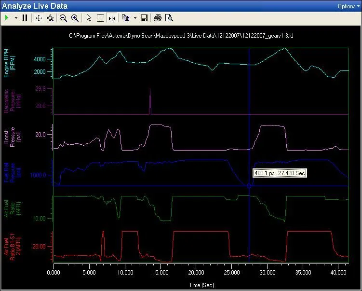Click the copy icon in toolbar
362x291 pixels.
tap(126, 18)
